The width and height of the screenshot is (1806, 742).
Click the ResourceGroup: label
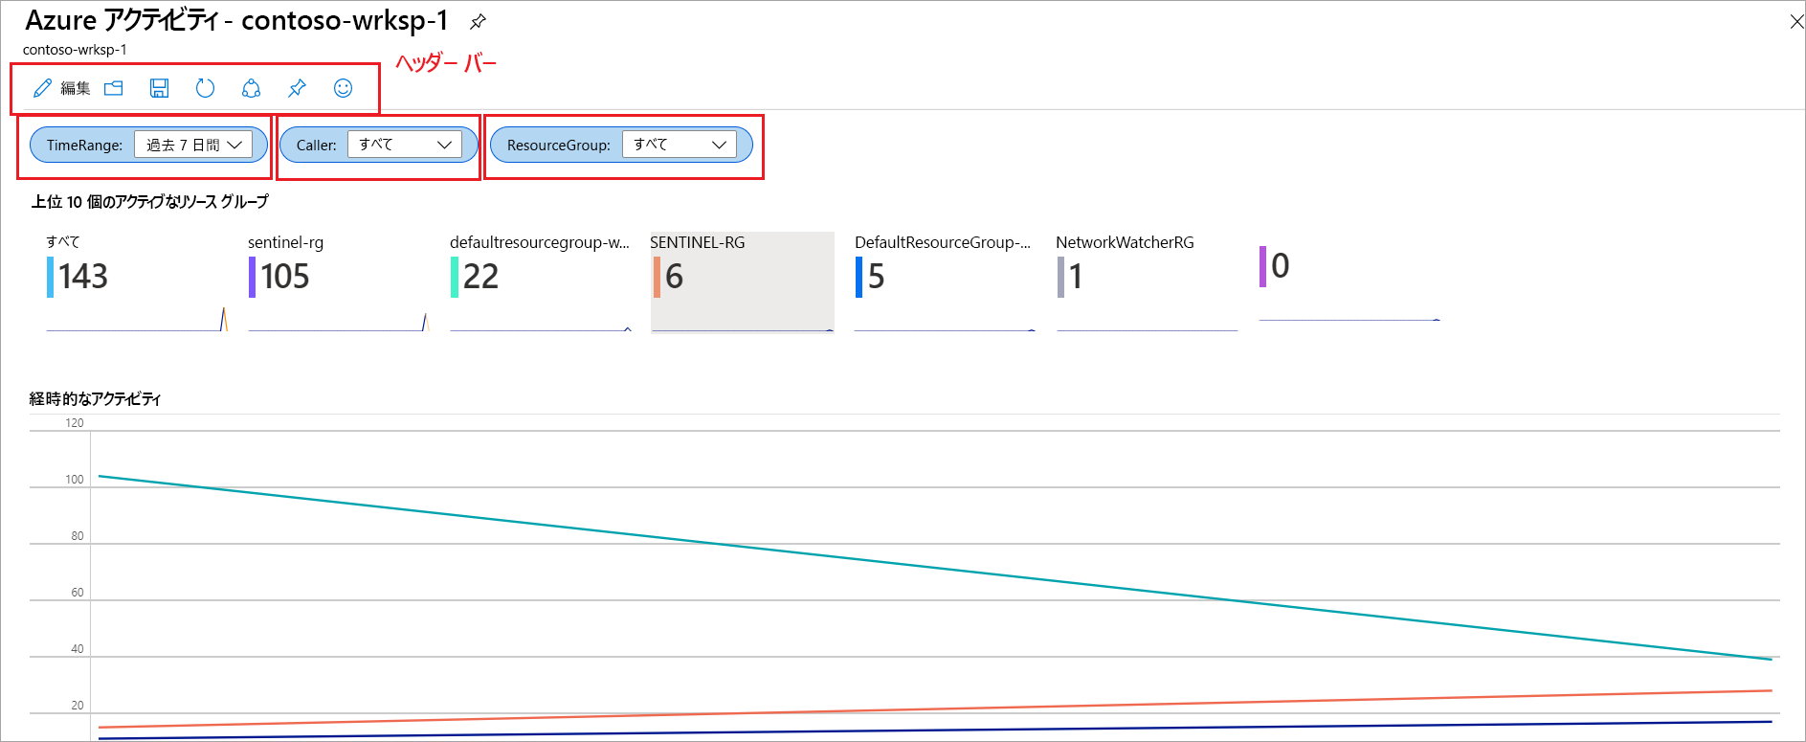point(559,146)
